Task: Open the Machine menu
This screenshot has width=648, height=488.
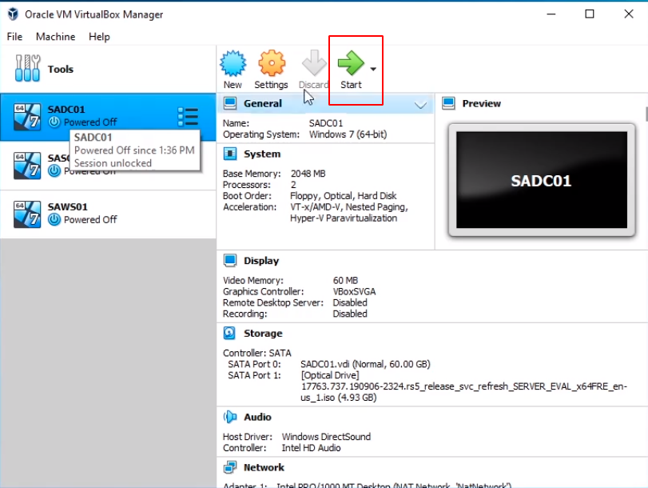Action: pyautogui.click(x=55, y=37)
